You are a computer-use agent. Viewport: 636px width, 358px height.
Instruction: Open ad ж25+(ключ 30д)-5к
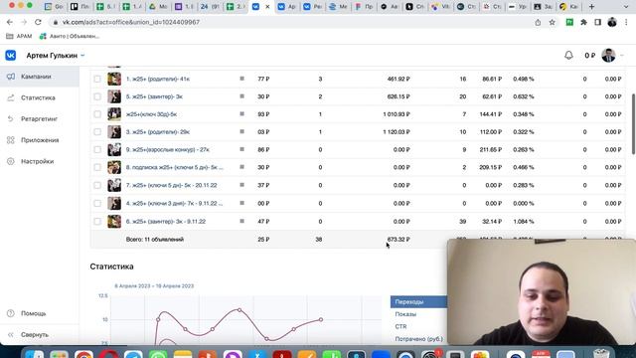151,114
